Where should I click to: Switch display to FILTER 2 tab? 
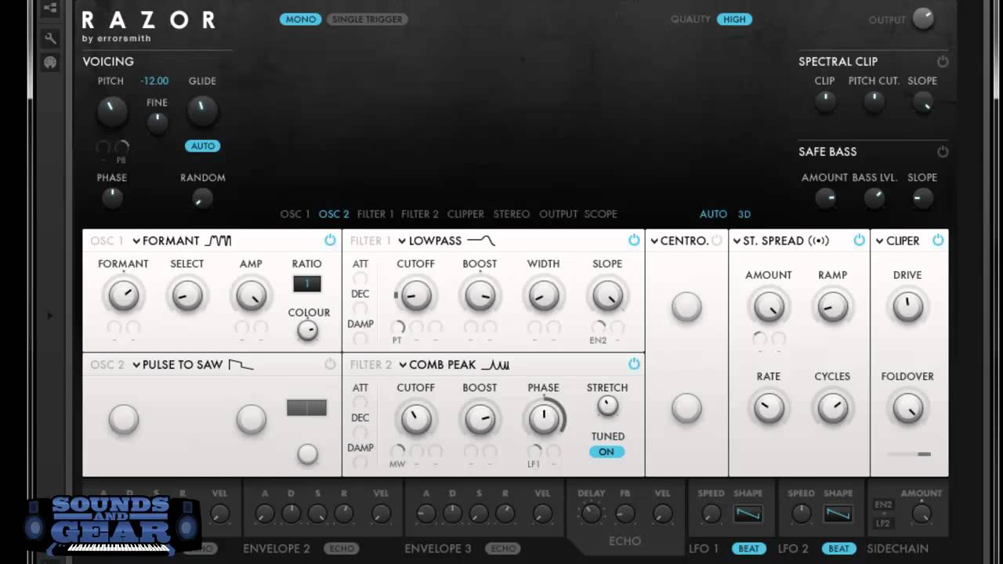420,214
